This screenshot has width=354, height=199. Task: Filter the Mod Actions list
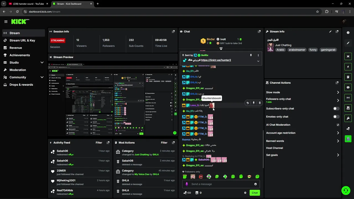click(164, 143)
